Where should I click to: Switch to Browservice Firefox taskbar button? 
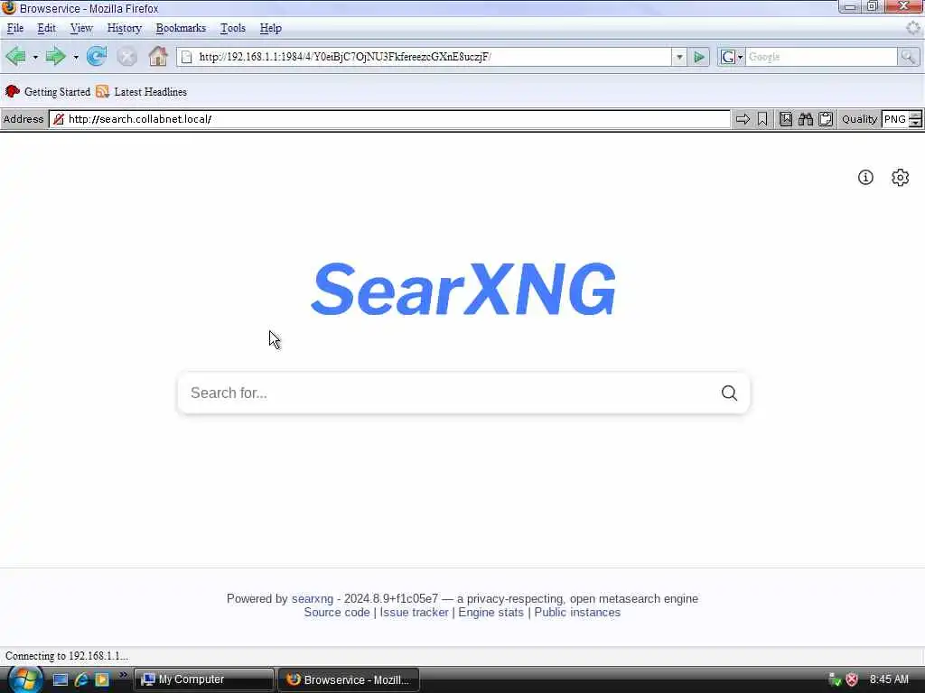click(x=349, y=679)
